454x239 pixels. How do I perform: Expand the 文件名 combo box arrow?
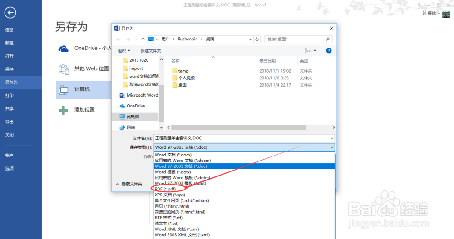point(331,138)
